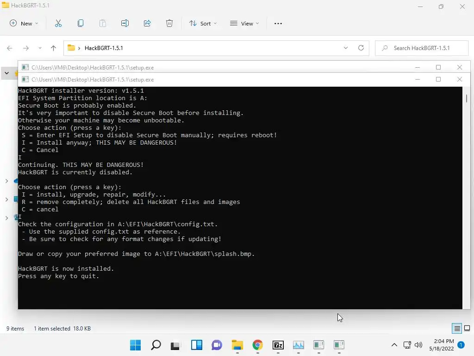Go up one folder level
The height and width of the screenshot is (356, 474).
[x=54, y=48]
